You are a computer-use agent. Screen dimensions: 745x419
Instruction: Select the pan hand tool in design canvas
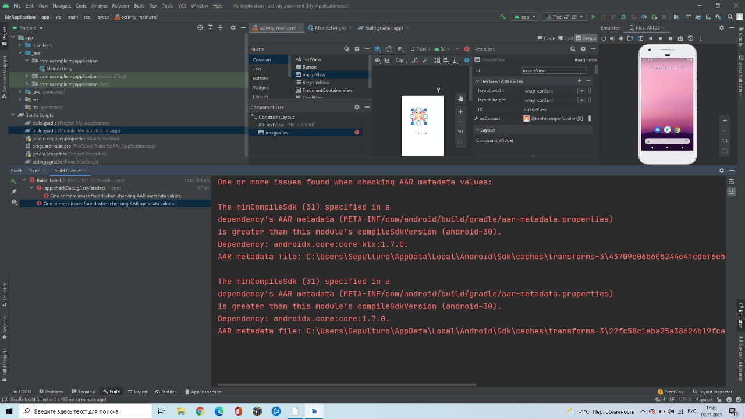click(460, 99)
